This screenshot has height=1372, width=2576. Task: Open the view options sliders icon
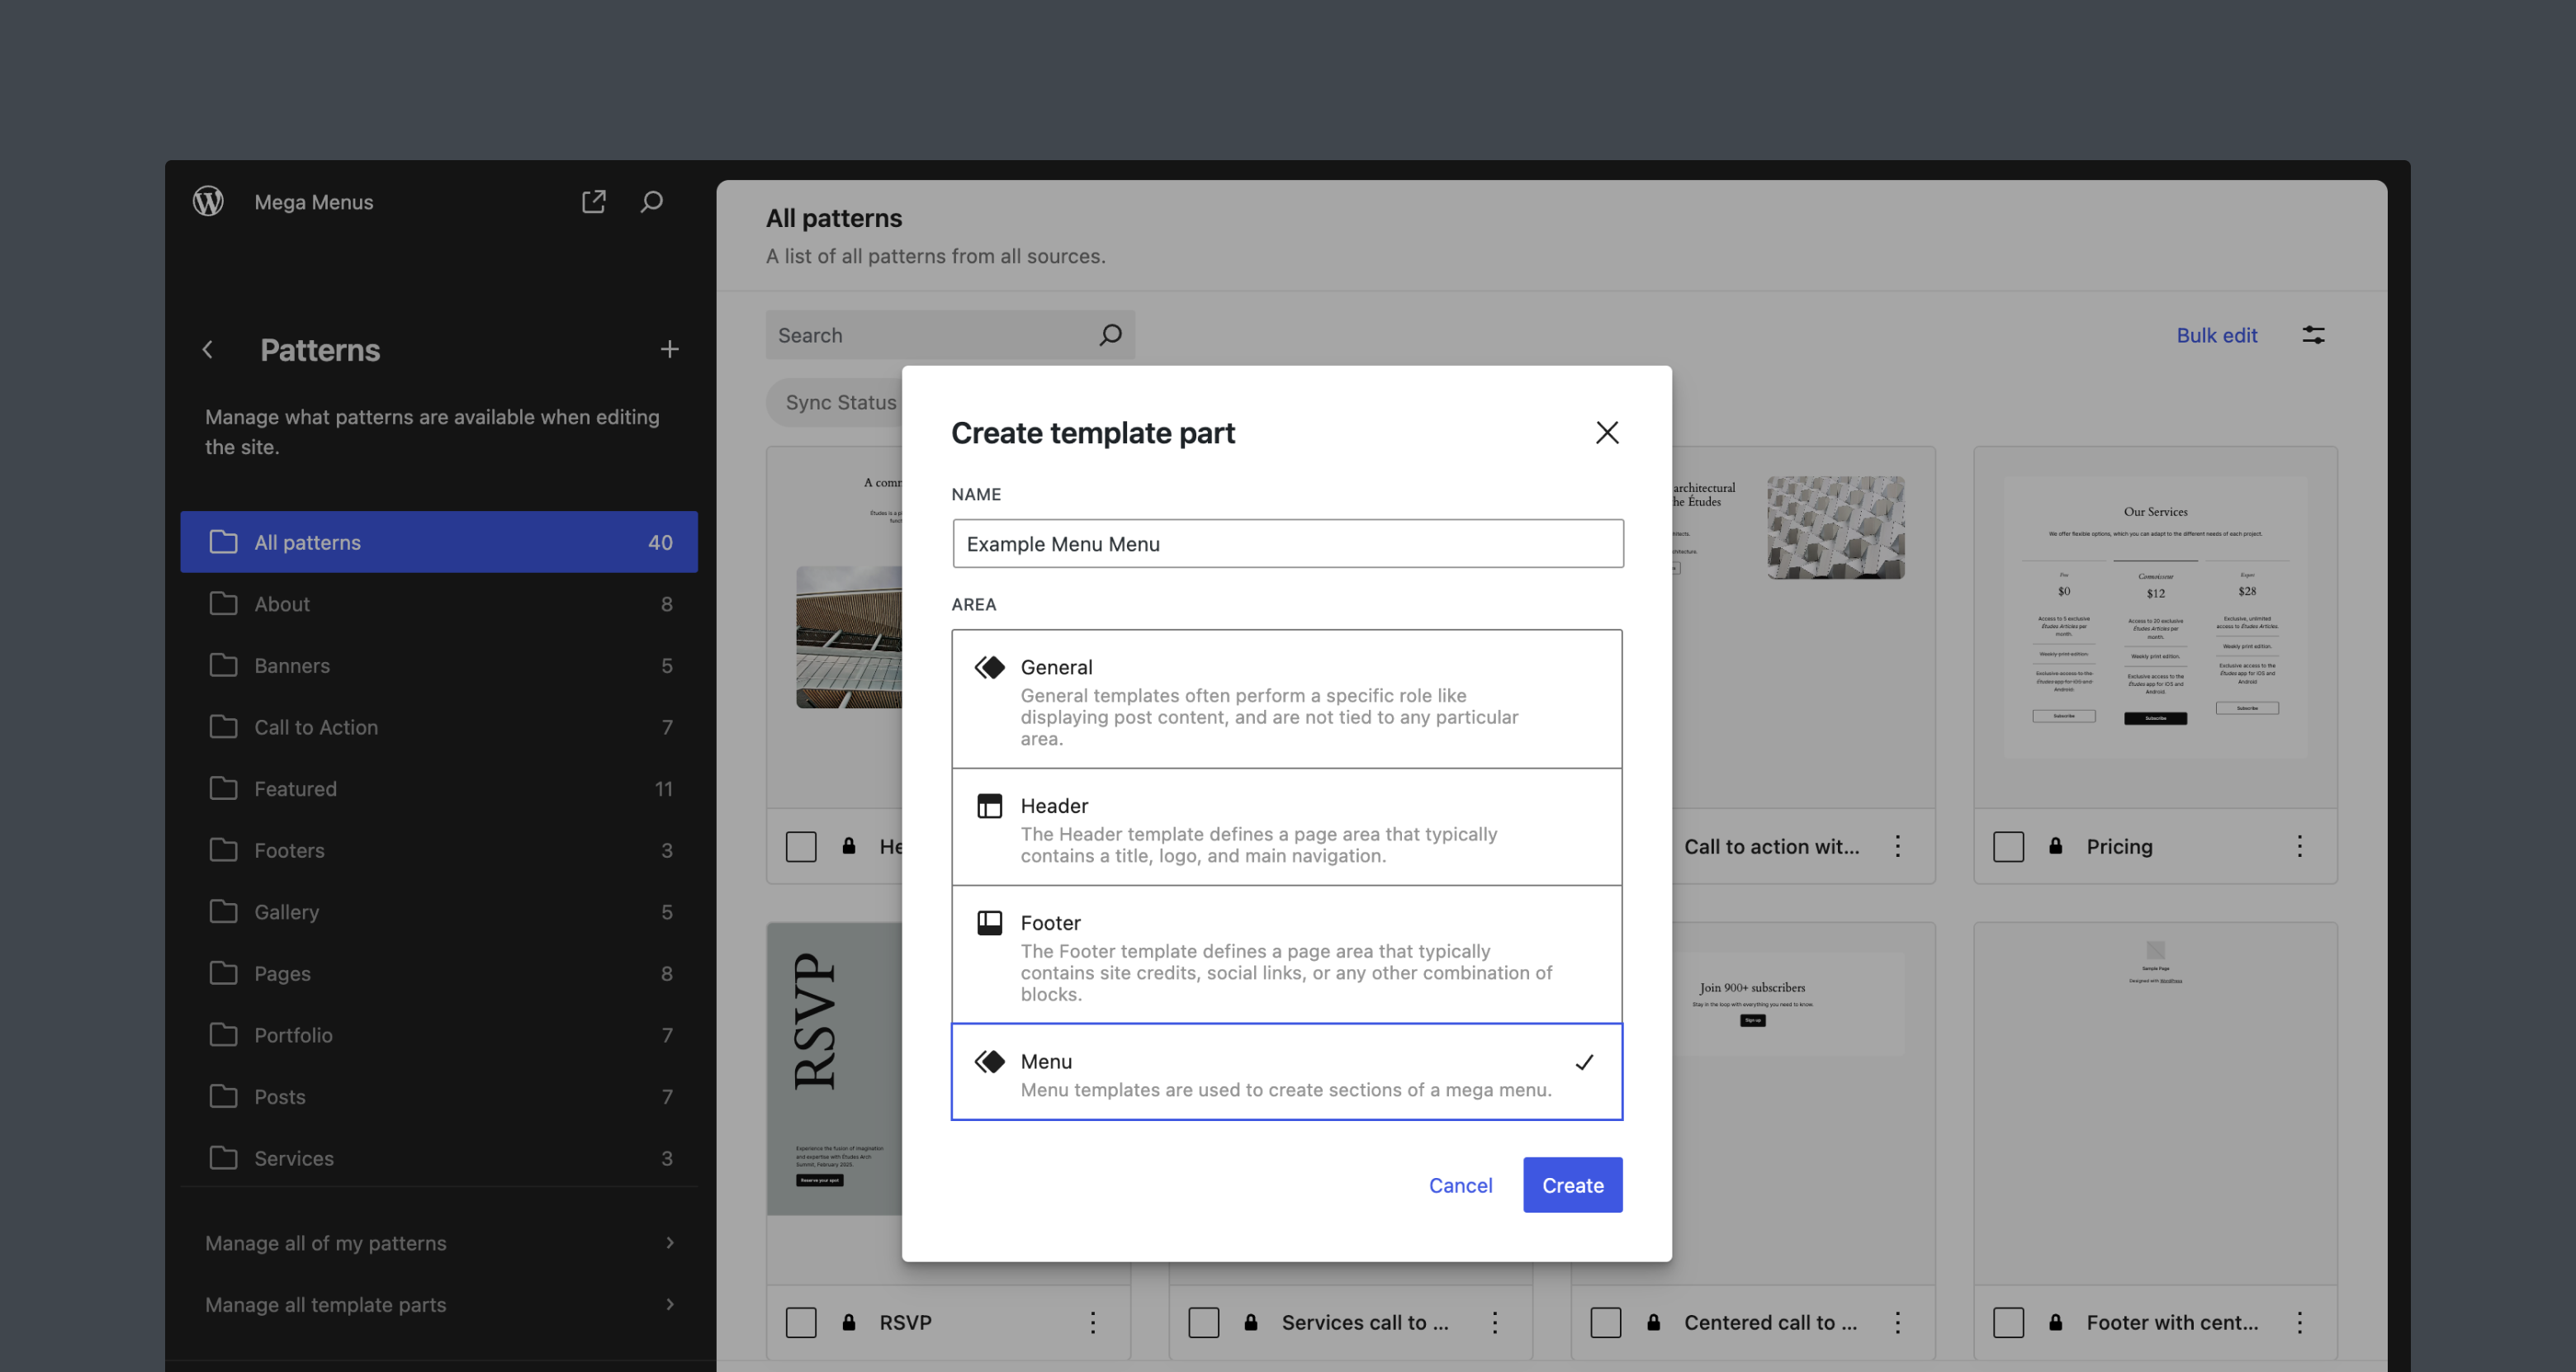tap(2313, 335)
